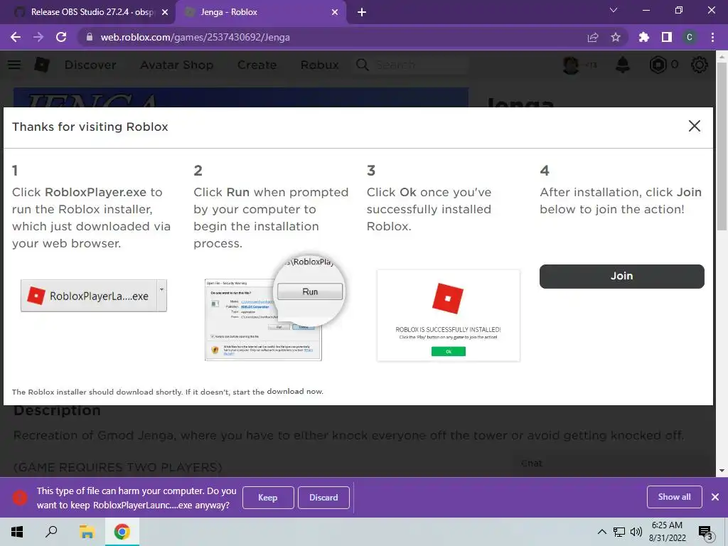The image size is (728, 546).
Task: Close the Release OBS Studio tab
Action: [165, 12]
